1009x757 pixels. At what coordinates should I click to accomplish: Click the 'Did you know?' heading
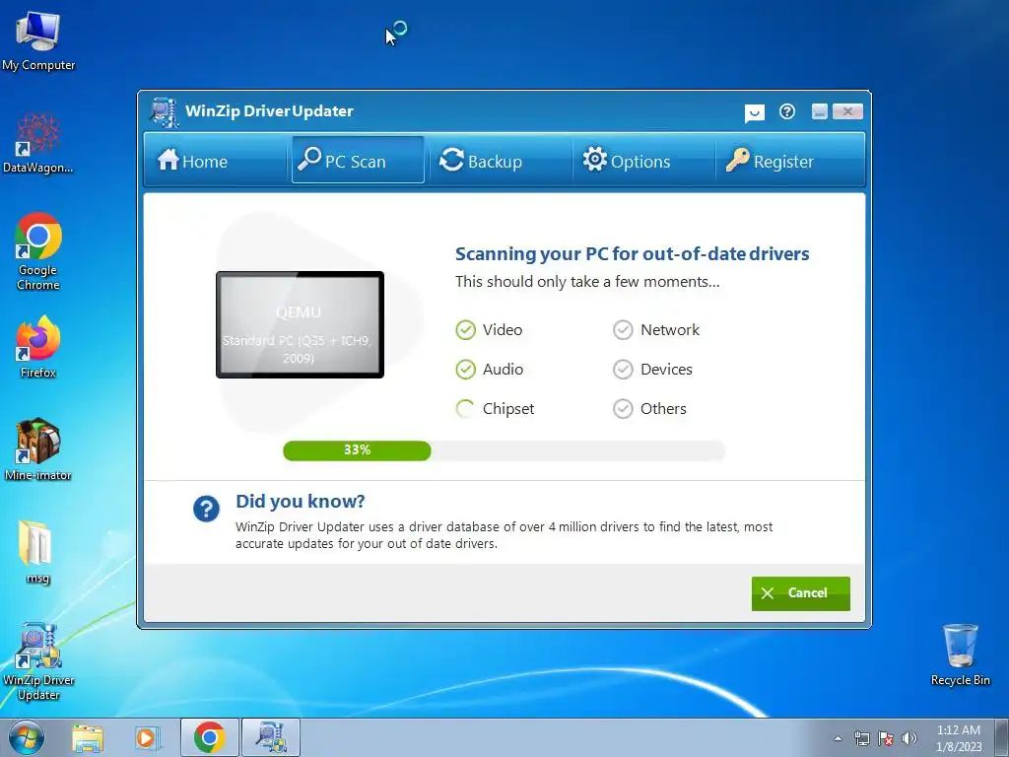click(x=300, y=501)
